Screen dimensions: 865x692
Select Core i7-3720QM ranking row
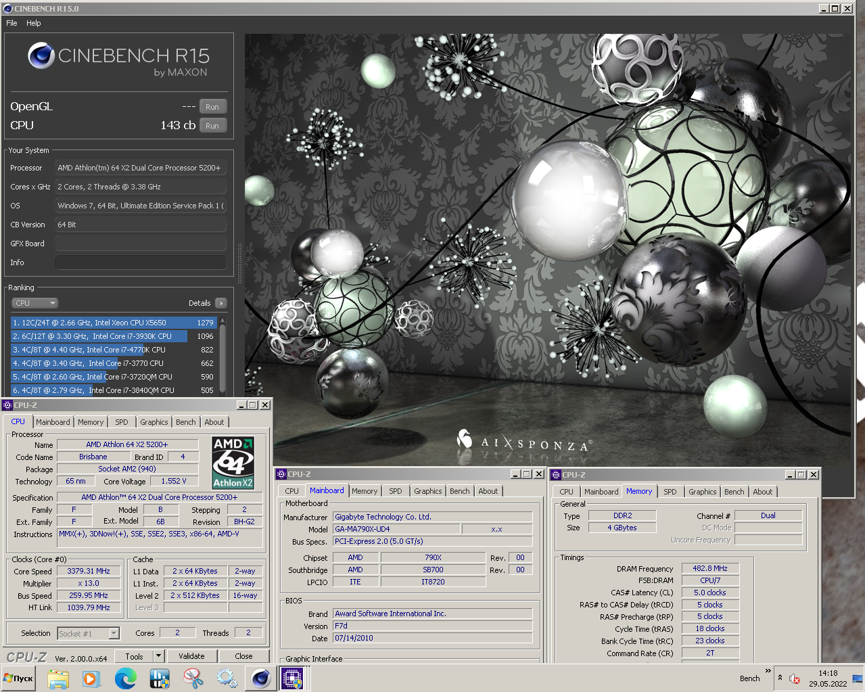coord(113,377)
